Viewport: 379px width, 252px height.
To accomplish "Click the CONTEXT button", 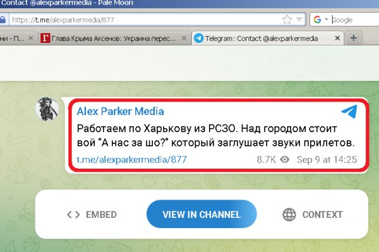I will 313,215.
